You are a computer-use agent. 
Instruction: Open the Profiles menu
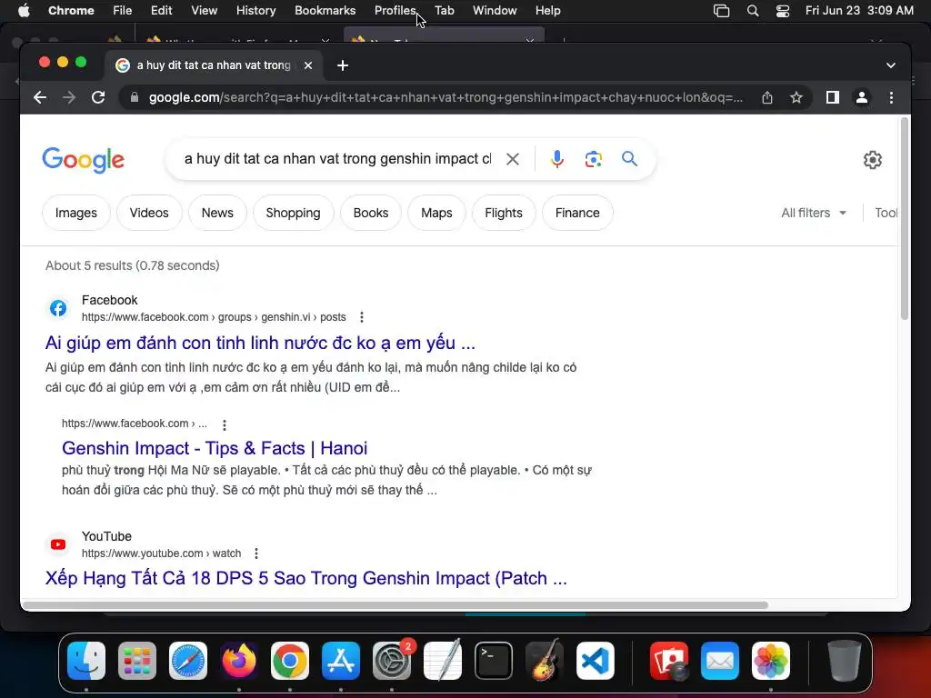click(395, 11)
